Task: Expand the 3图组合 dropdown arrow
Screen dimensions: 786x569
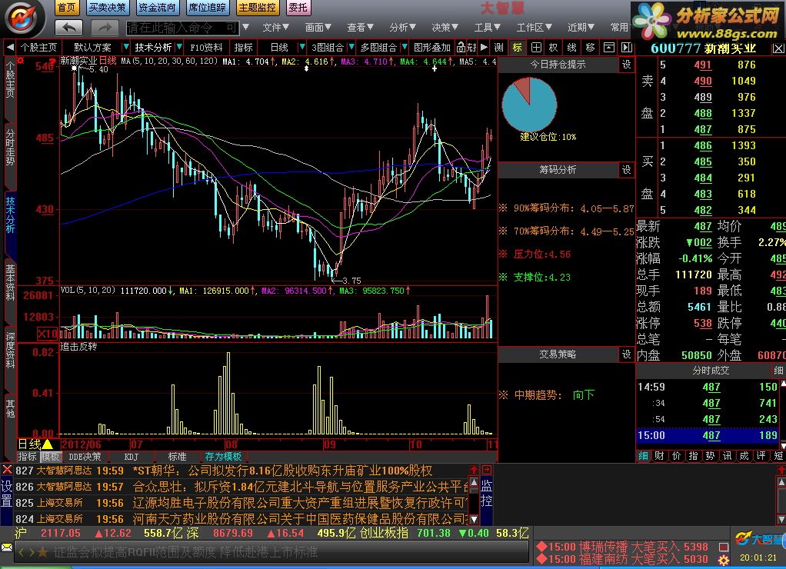Action: tap(351, 47)
